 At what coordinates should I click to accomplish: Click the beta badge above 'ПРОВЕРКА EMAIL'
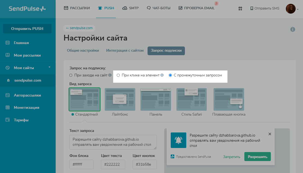tap(216, 3)
